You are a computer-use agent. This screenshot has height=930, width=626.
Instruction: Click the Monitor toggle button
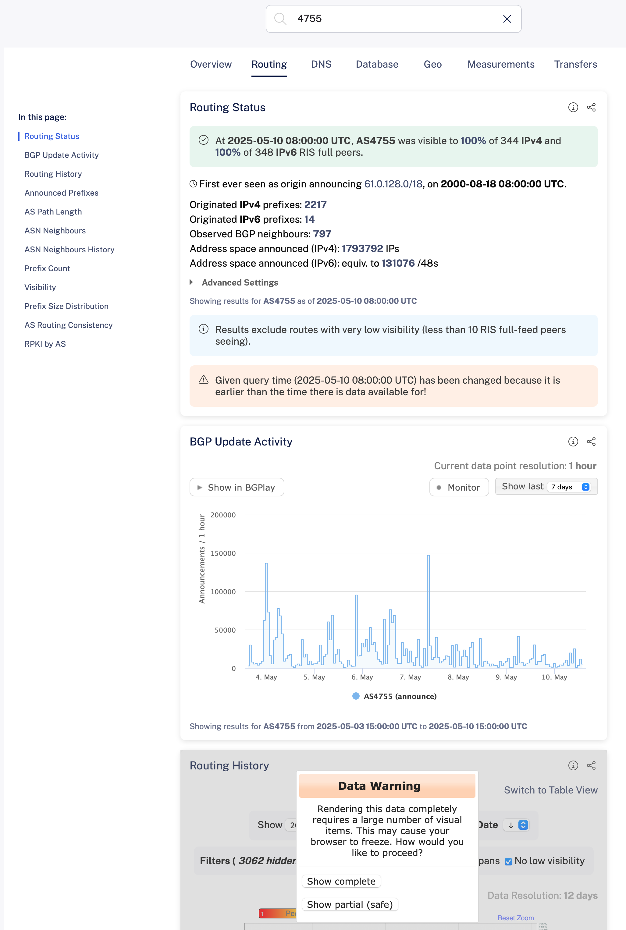pos(459,487)
